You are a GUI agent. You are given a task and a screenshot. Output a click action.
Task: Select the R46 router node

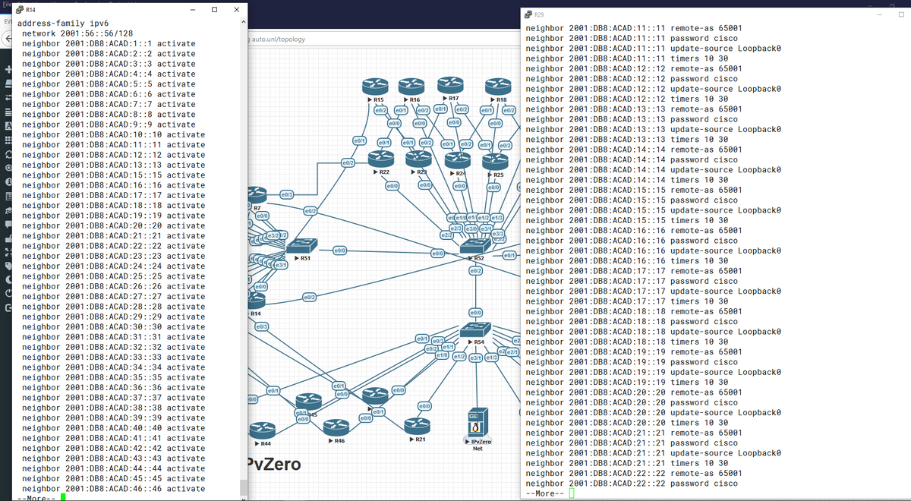click(x=337, y=428)
